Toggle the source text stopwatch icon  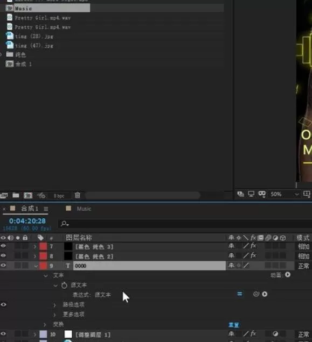tap(64, 285)
